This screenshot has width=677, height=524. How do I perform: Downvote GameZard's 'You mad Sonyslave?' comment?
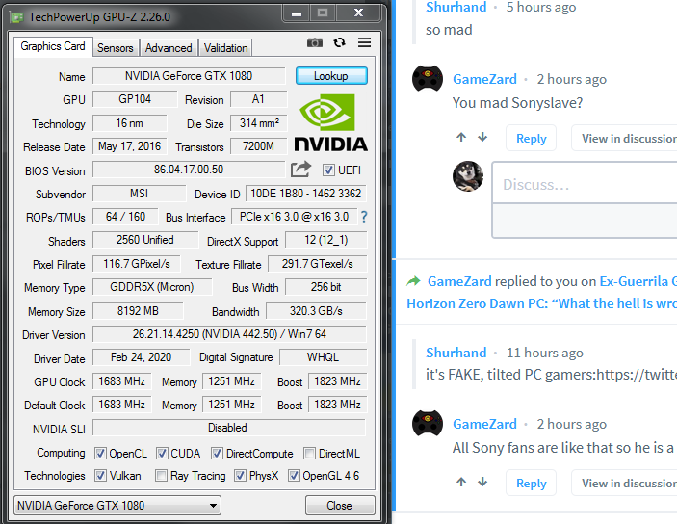[x=482, y=138]
